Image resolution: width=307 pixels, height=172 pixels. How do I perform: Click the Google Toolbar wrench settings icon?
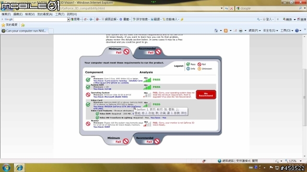point(259,19)
